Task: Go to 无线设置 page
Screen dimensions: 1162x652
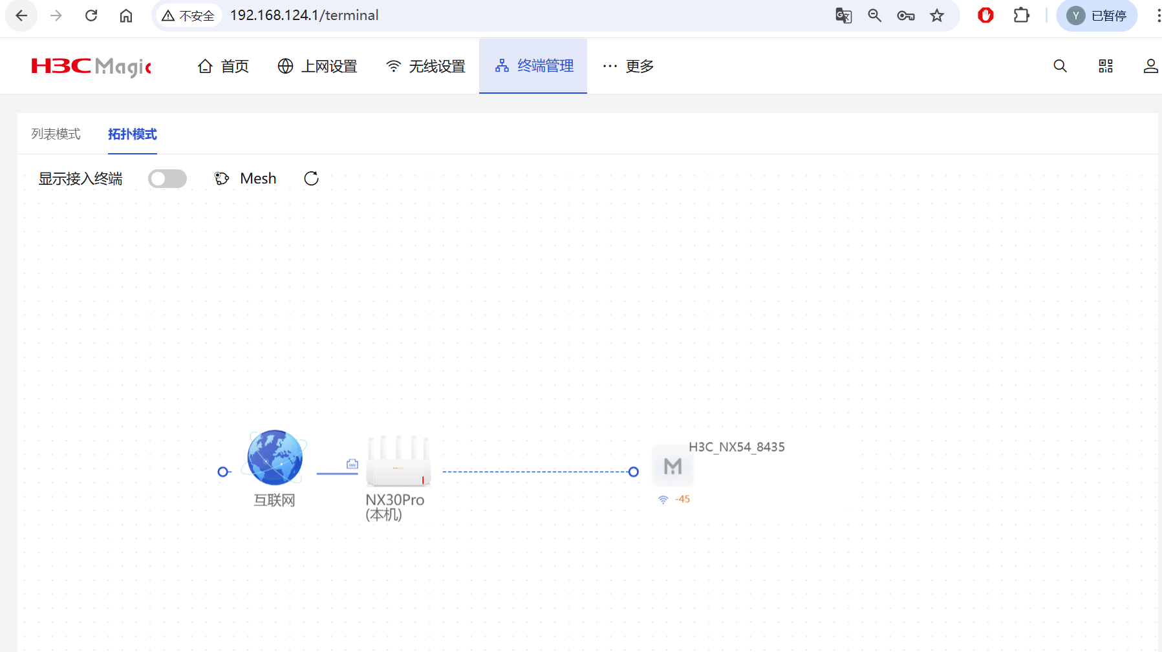Action: [425, 67]
